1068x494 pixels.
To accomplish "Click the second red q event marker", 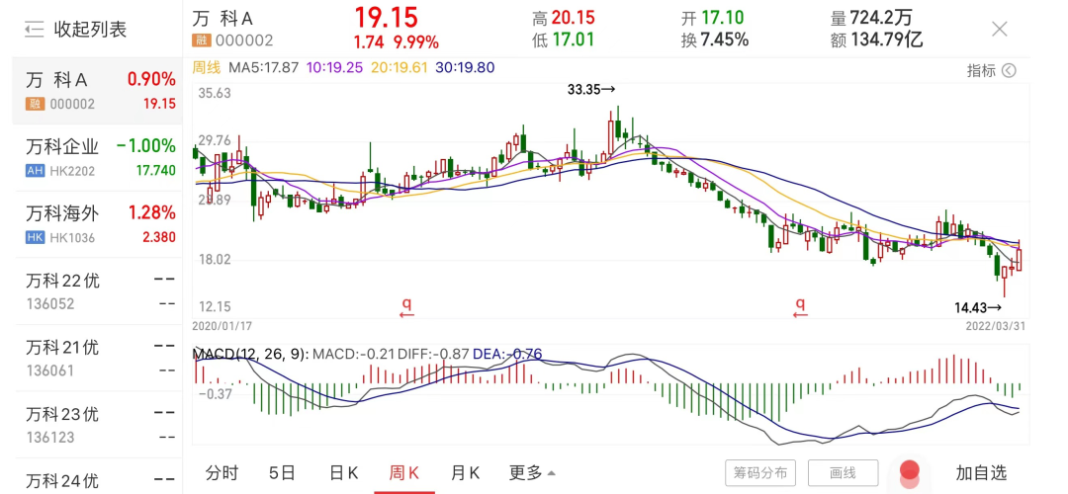I will (800, 307).
